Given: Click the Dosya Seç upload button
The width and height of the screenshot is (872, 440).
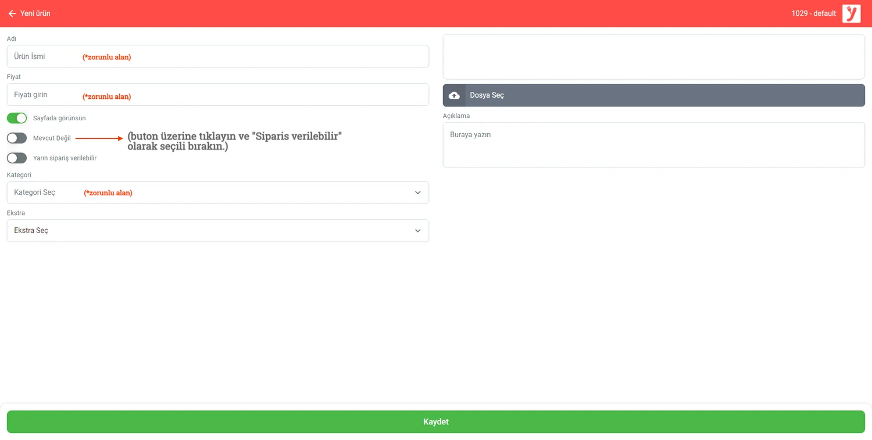Looking at the screenshot, I should point(653,95).
